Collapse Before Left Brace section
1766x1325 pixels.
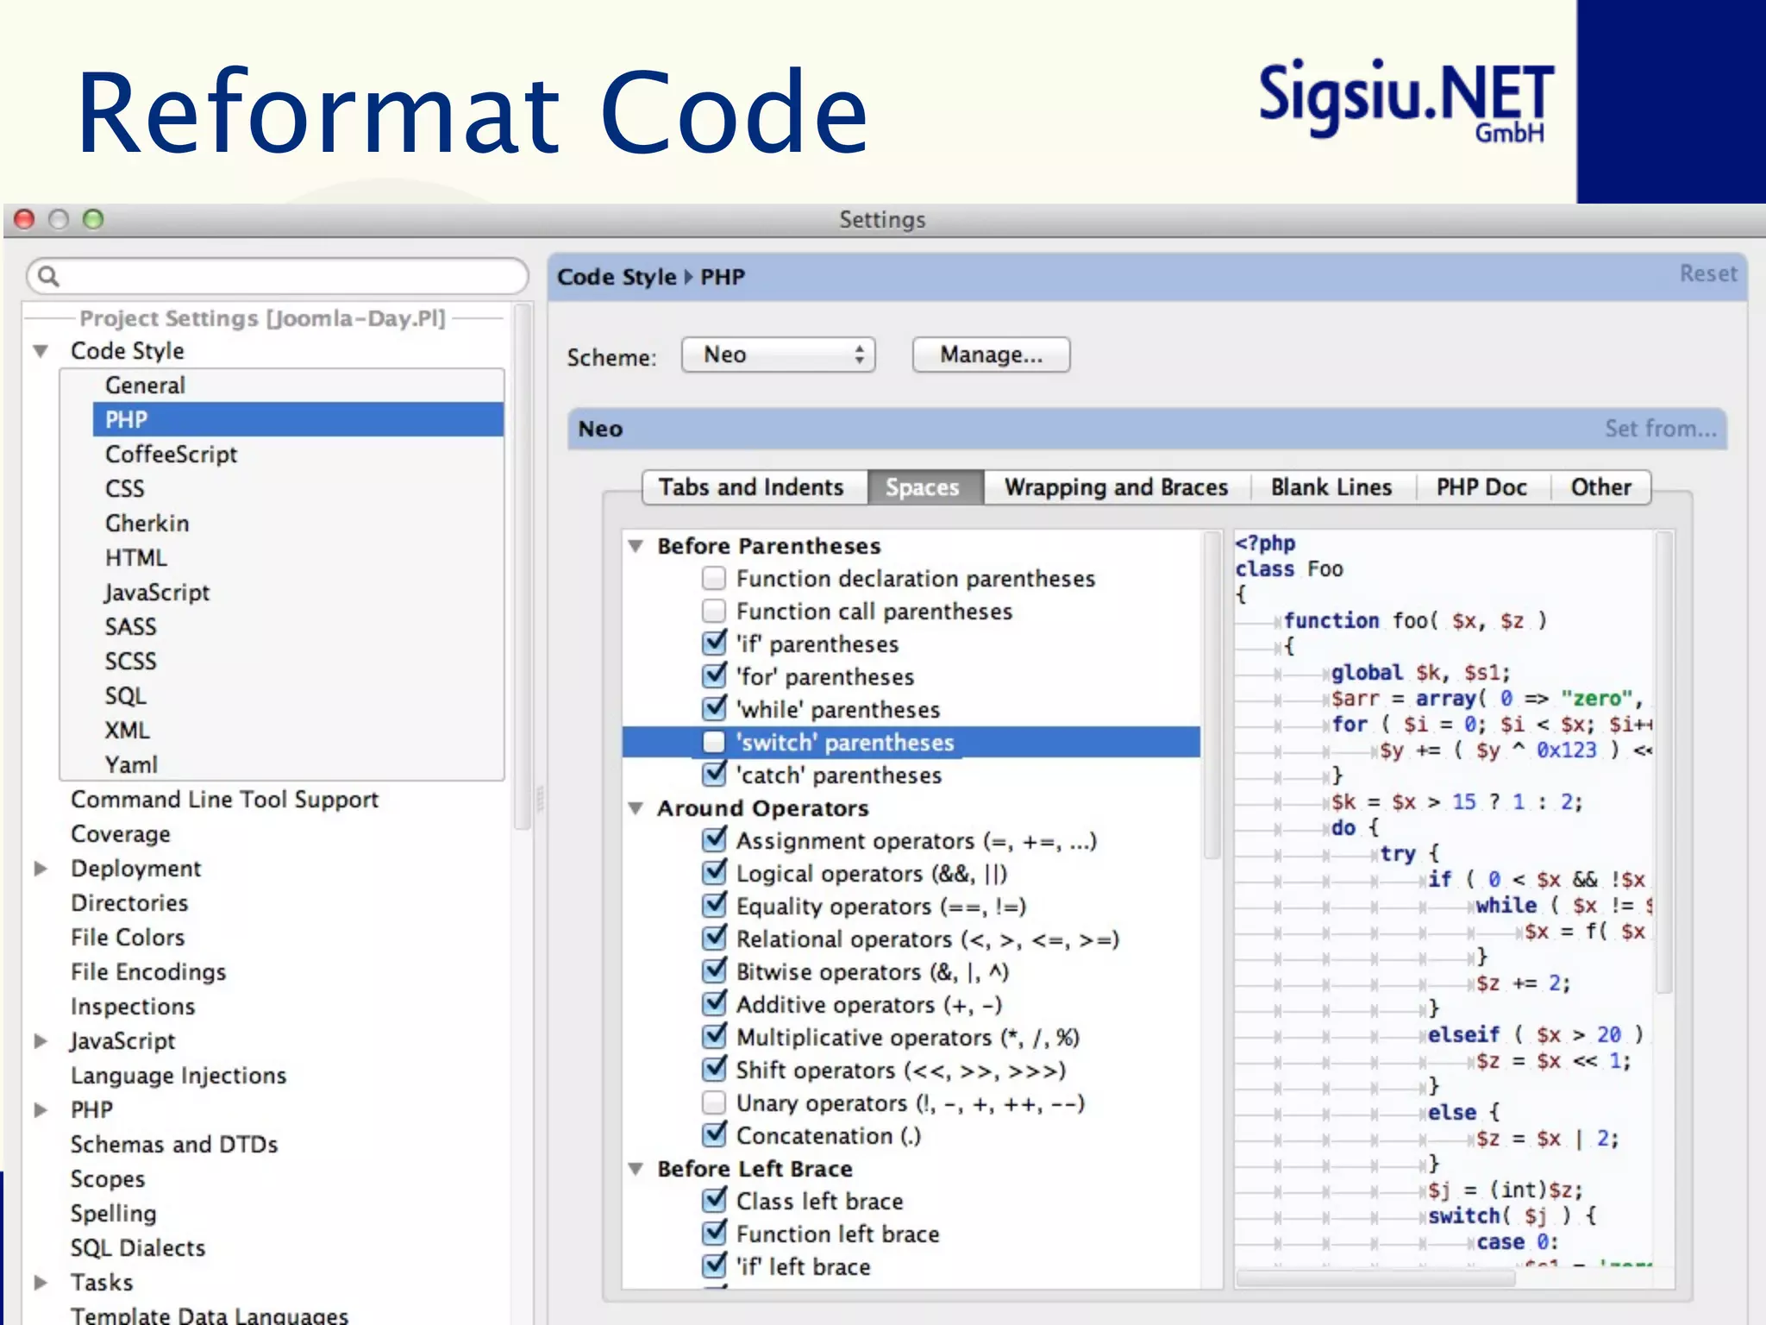point(636,1169)
